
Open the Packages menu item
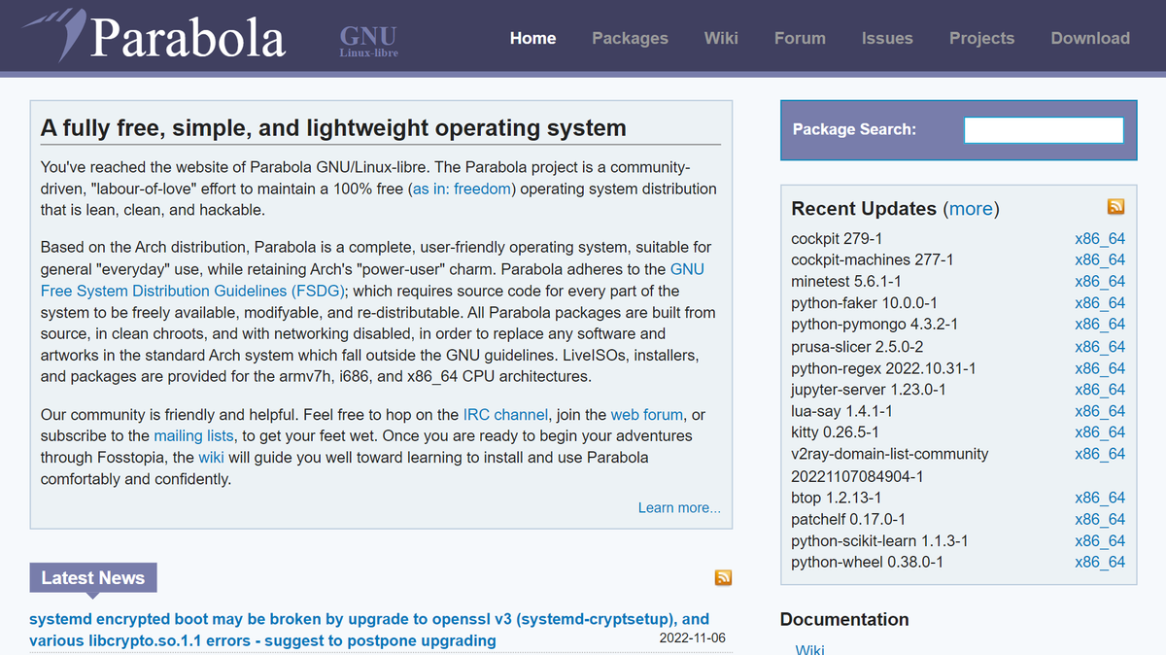[630, 38]
